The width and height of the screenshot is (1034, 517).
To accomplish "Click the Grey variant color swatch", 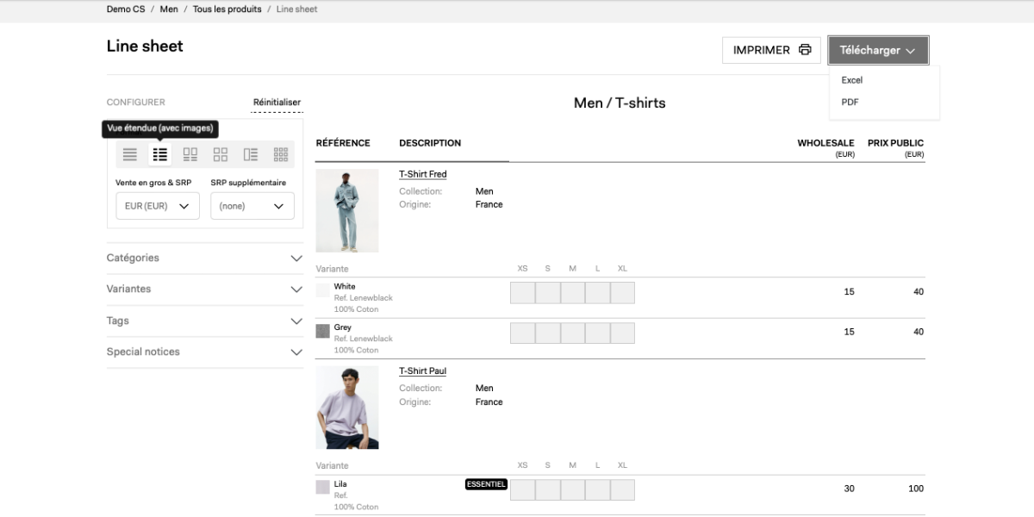I will coord(323,331).
